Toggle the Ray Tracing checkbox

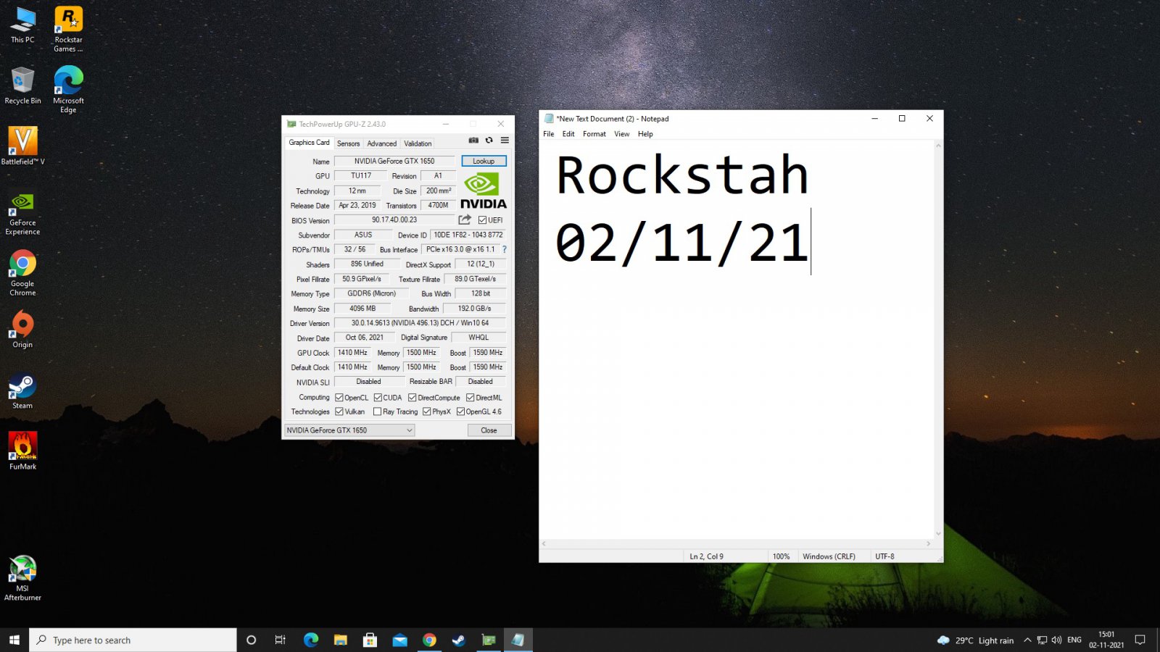coord(378,411)
